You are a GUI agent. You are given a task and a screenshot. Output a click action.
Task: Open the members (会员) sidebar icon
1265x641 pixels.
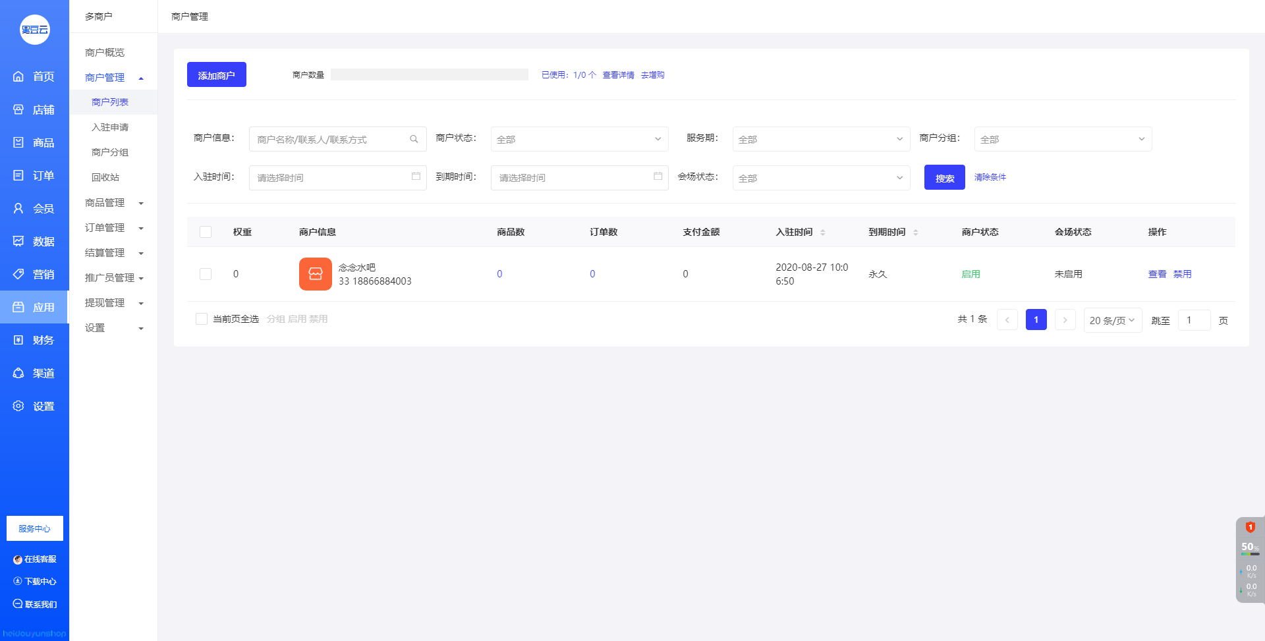pyautogui.click(x=18, y=208)
